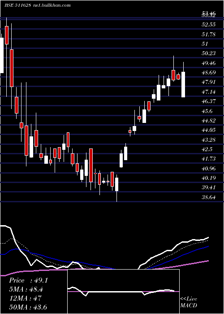
Task: Click the 49.46 price axis label
Action: (x=209, y=63)
